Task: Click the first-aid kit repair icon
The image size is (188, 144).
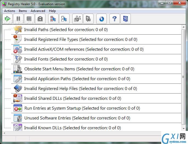Action: [40, 19]
